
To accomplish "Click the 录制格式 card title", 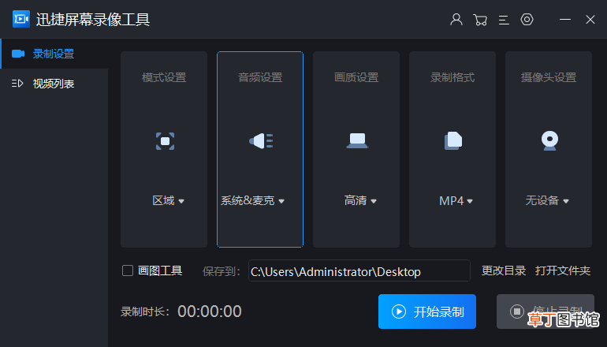I will [x=452, y=77].
